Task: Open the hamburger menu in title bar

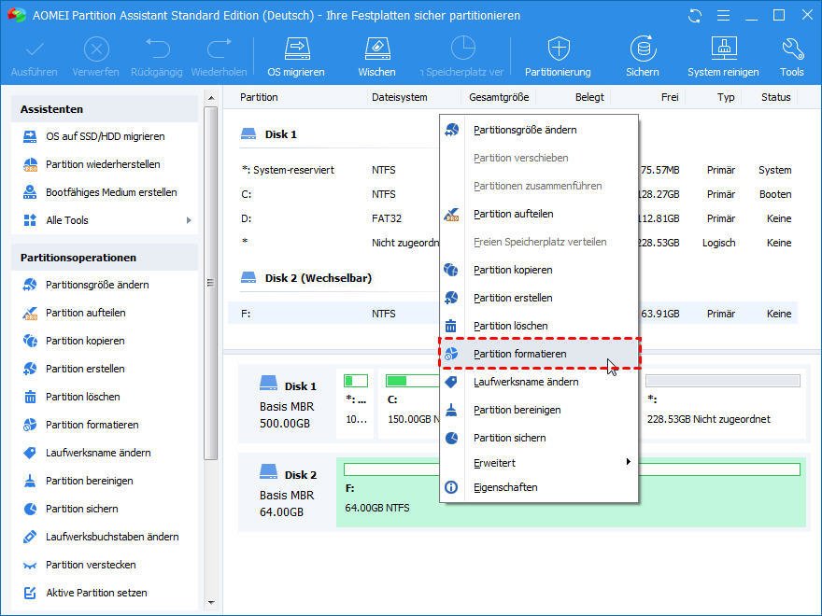Action: coord(723,16)
